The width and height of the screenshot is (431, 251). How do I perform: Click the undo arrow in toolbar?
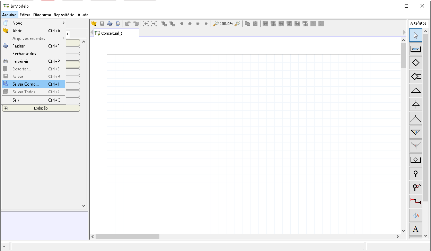[x=128, y=24]
